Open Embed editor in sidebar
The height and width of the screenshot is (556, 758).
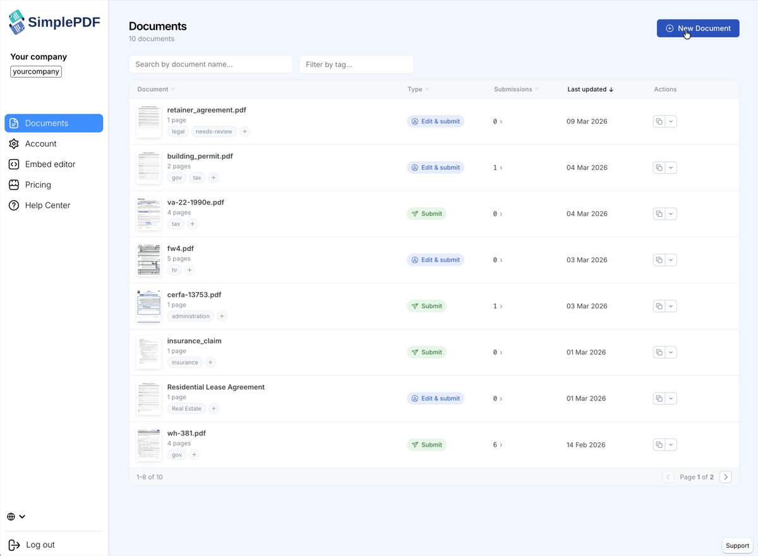(x=50, y=164)
